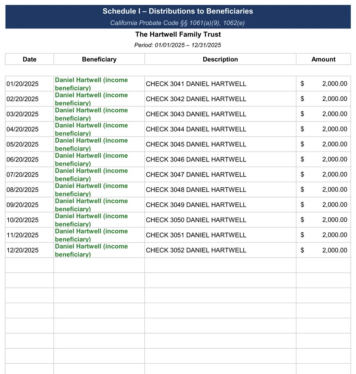Select the Date column header

[x=30, y=59]
